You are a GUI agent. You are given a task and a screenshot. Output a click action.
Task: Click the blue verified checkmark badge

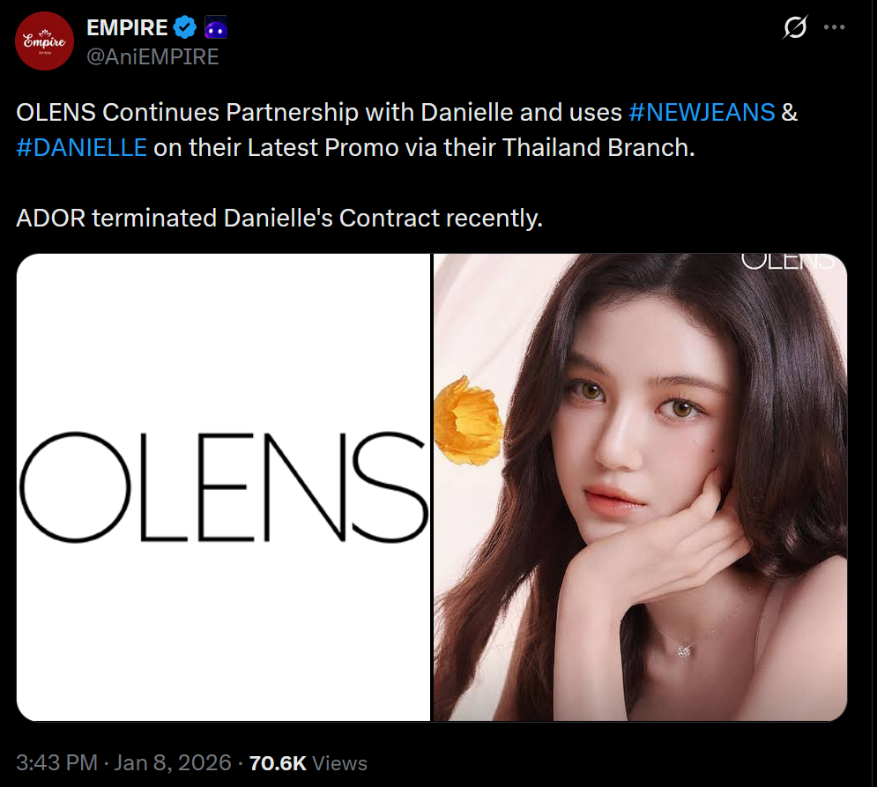[184, 27]
